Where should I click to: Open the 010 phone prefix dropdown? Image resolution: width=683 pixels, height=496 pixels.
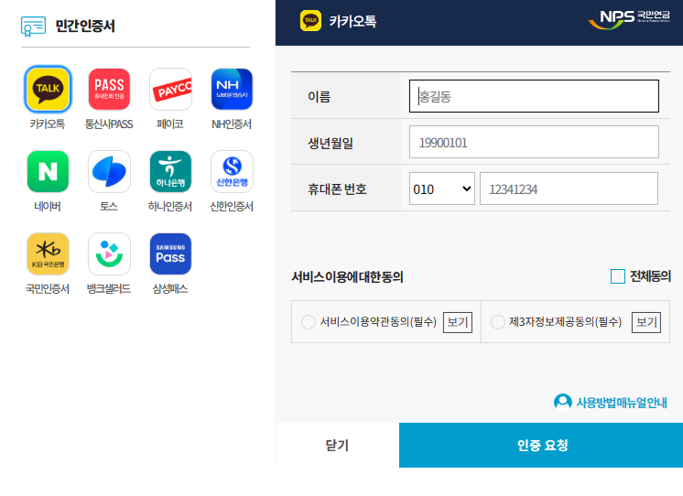(441, 189)
